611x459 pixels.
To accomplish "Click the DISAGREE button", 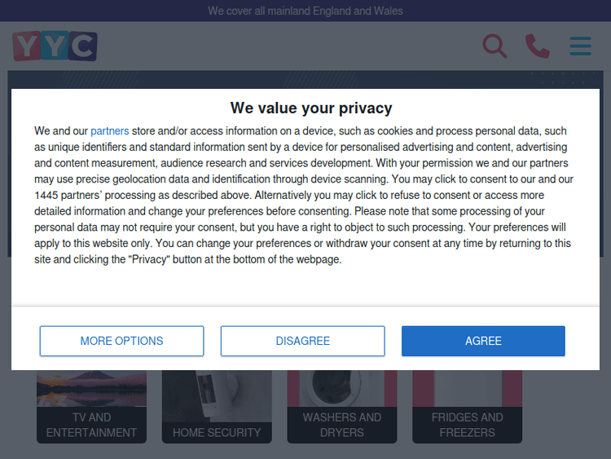I will (302, 341).
